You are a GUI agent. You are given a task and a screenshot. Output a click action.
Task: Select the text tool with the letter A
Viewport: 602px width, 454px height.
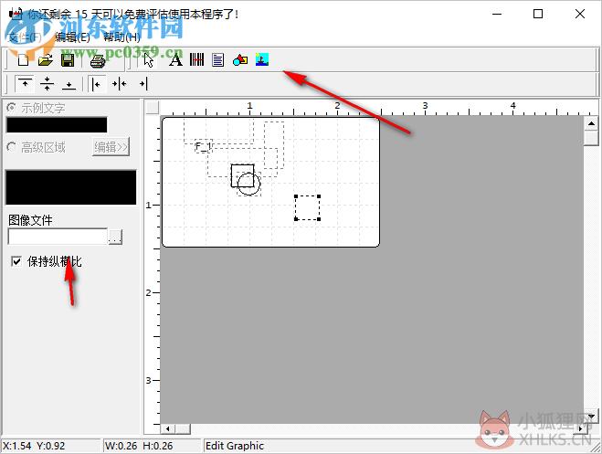tap(175, 60)
